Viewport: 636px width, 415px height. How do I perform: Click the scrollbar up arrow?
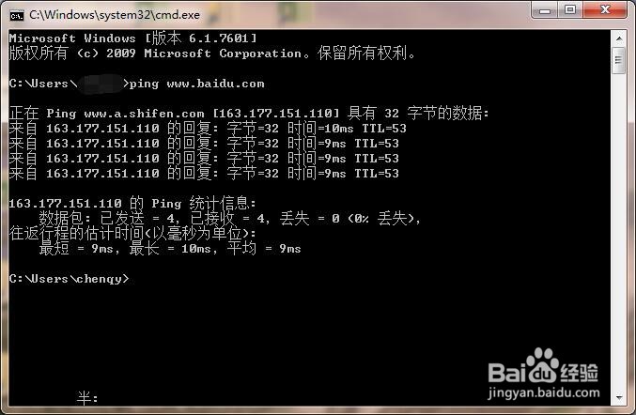(619, 38)
